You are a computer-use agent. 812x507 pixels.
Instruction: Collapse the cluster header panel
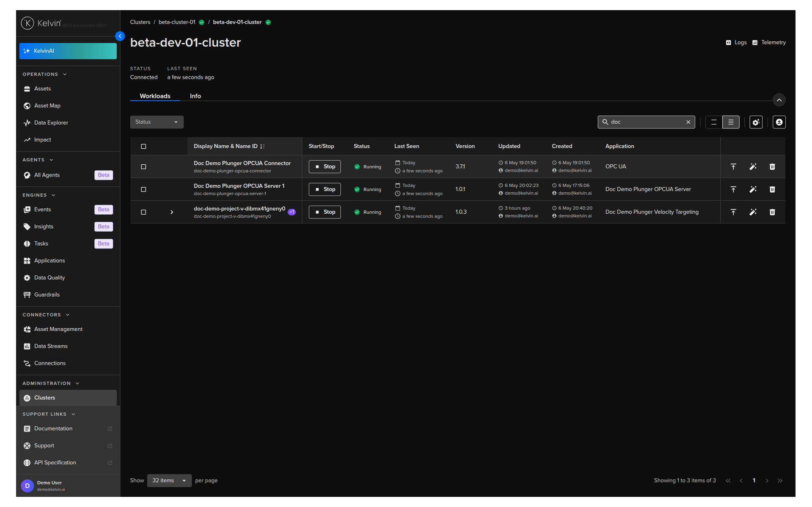pos(779,100)
